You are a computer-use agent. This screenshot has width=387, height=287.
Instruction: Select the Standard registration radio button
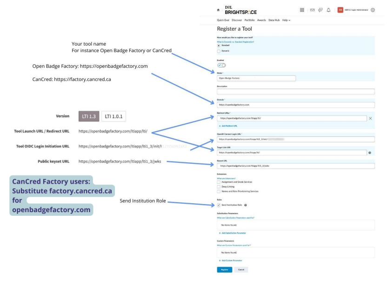pos(219,46)
